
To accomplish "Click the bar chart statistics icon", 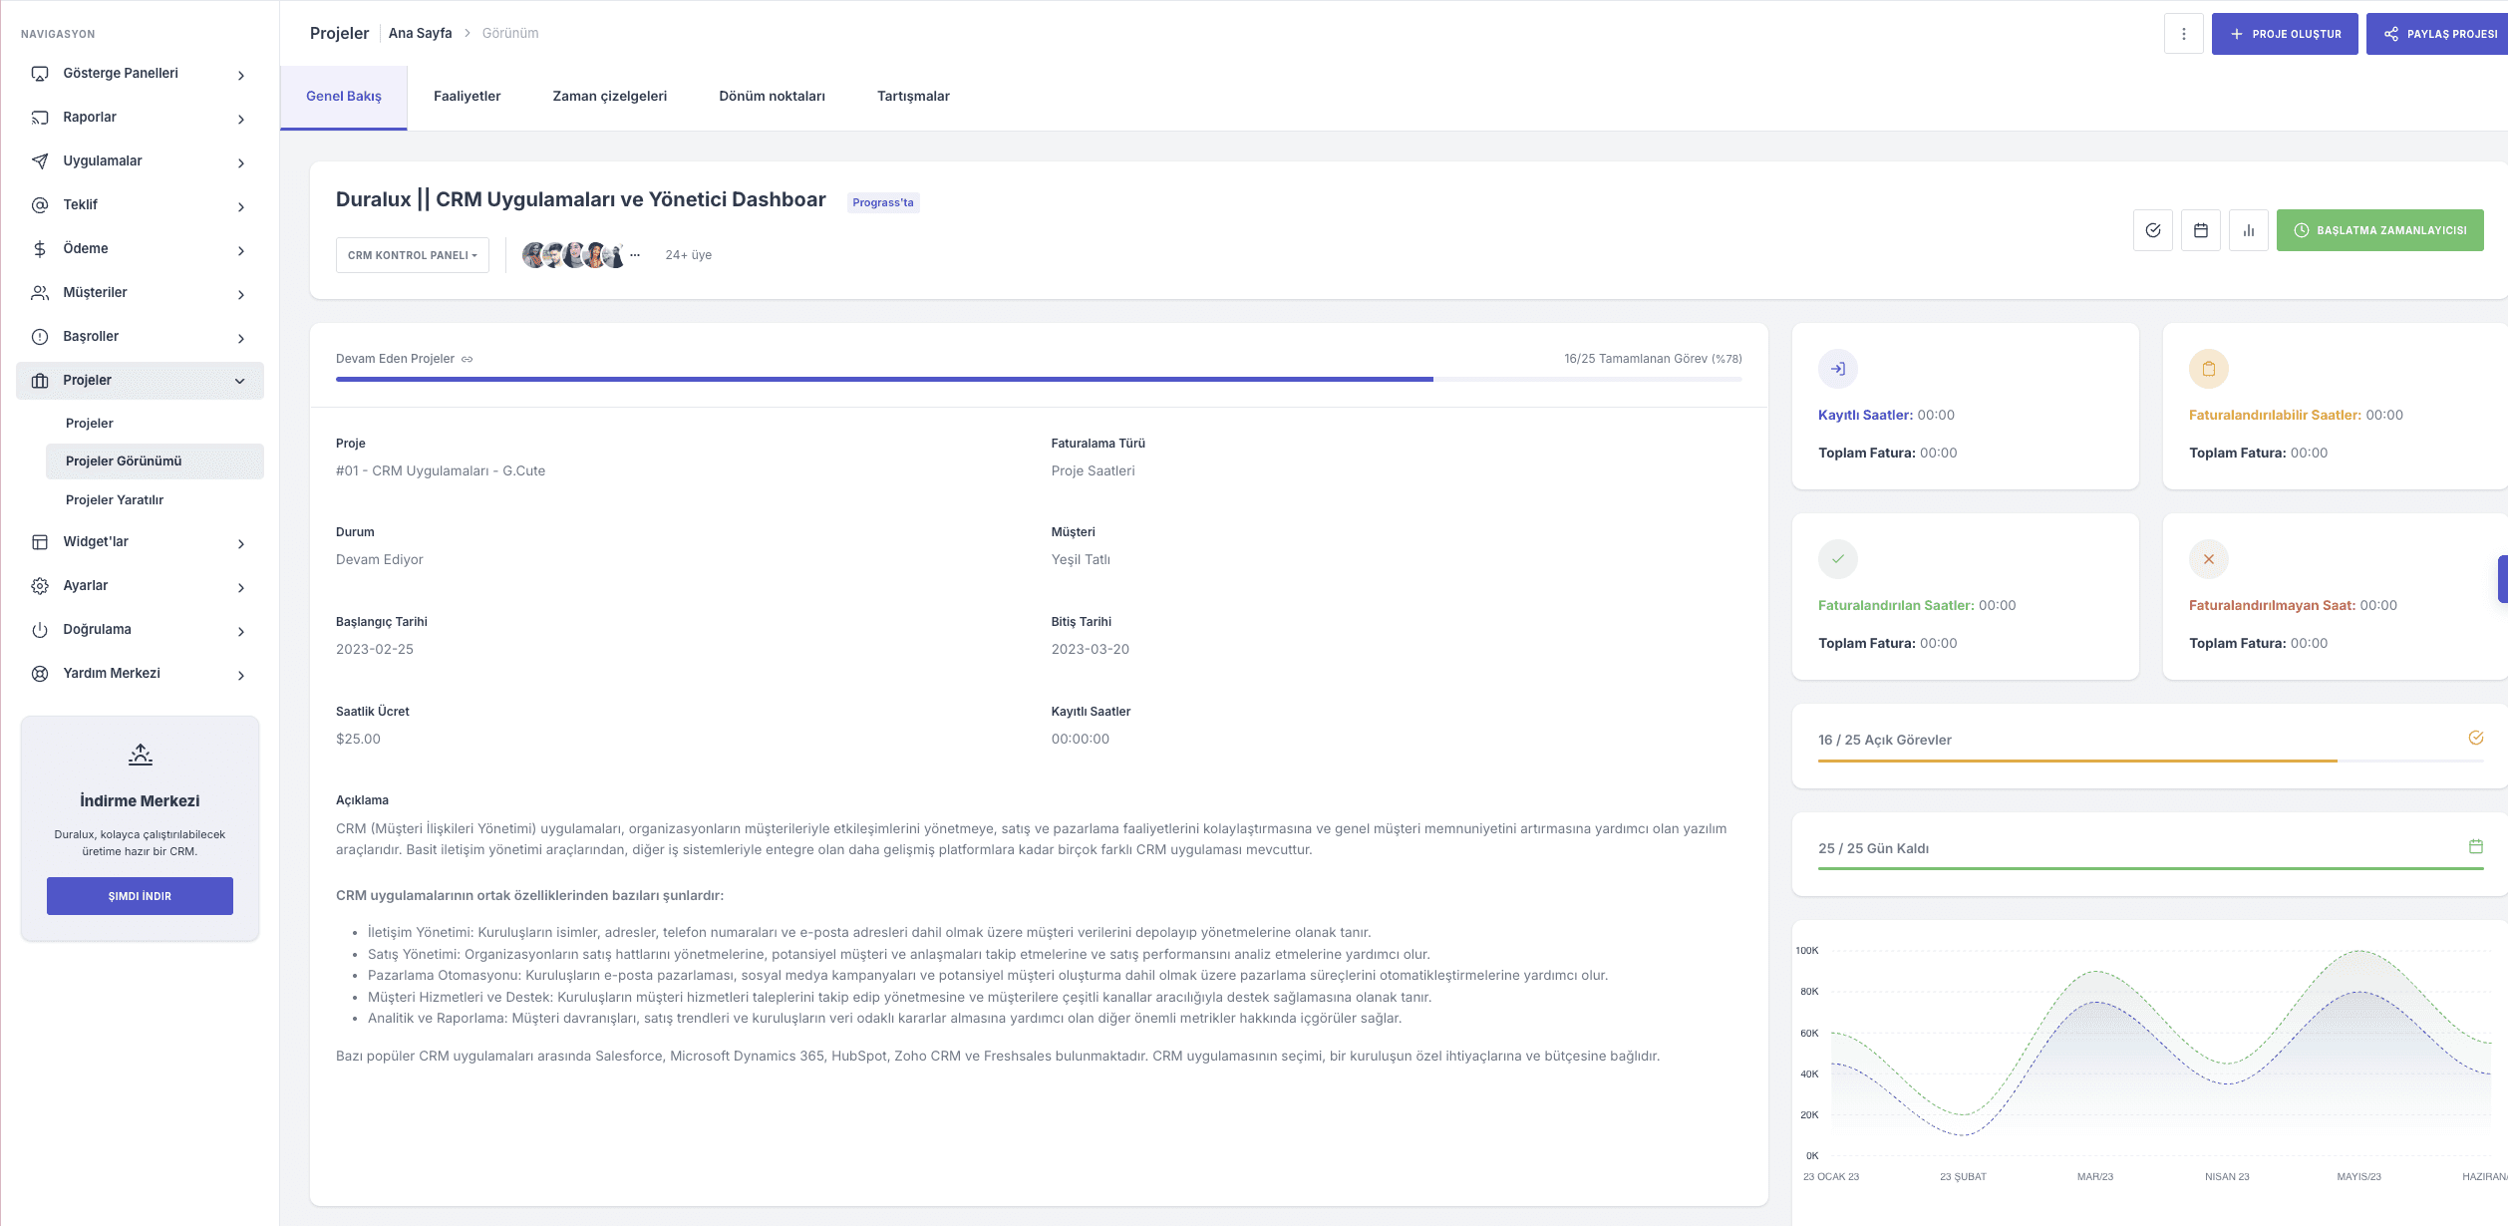I will [2249, 230].
